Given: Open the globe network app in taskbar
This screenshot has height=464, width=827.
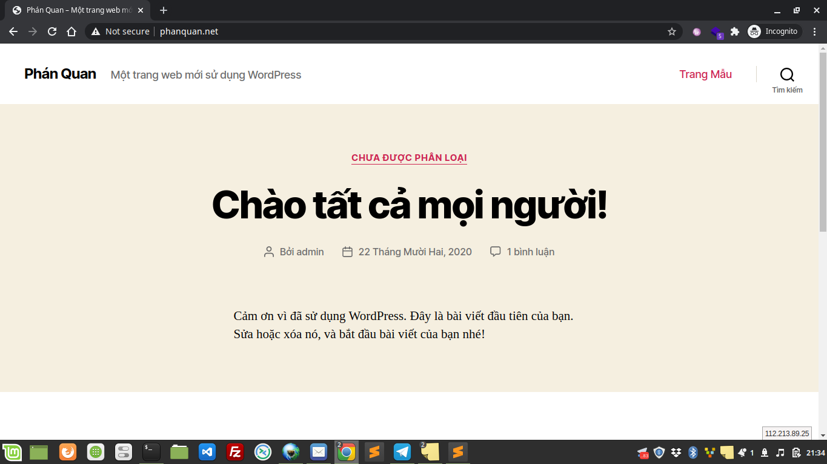Looking at the screenshot, I should (x=291, y=452).
